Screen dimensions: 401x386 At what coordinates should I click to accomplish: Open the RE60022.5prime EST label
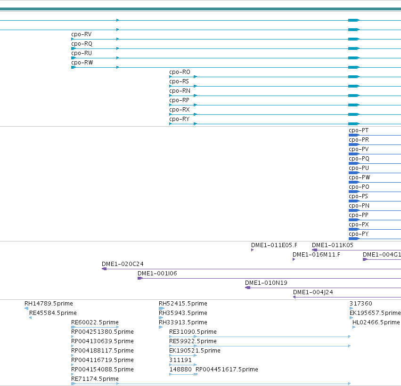(95, 322)
